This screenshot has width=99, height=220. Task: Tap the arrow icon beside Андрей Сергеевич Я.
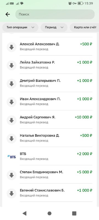click(12, 120)
